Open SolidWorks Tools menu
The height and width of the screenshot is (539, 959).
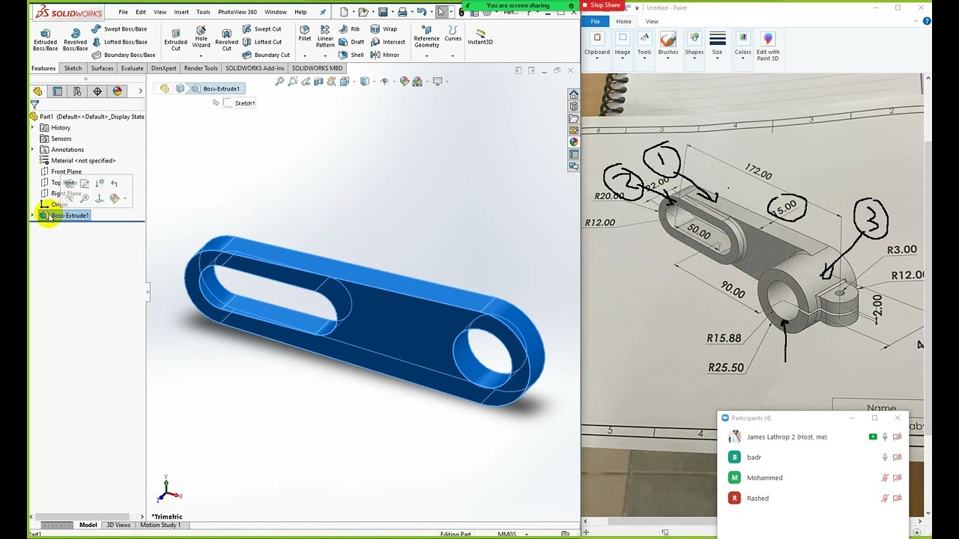[x=203, y=12]
